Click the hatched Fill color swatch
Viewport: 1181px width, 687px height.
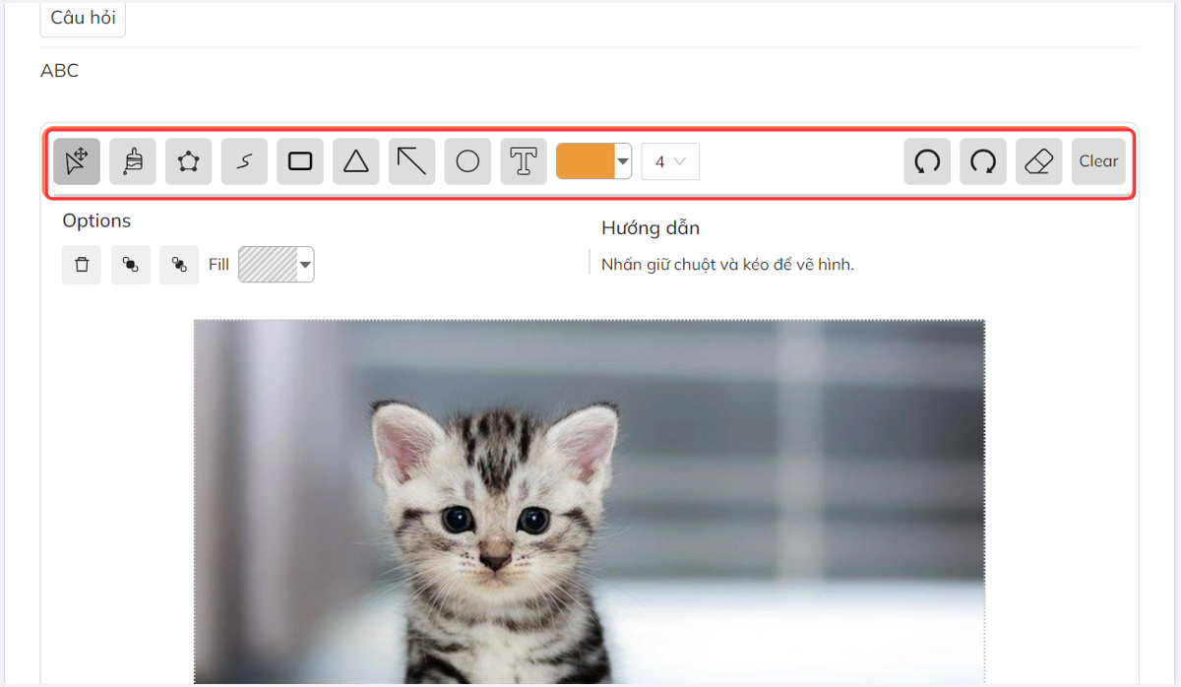click(x=268, y=265)
